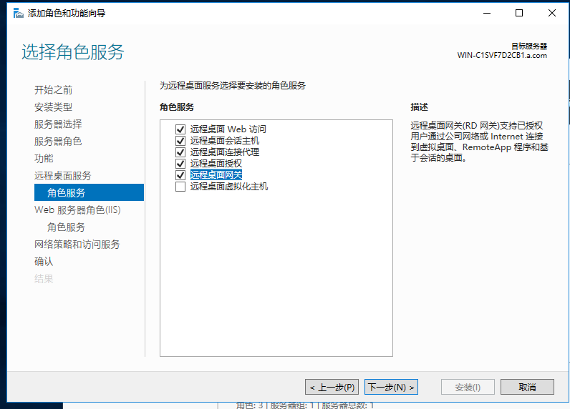Click 选择角色服务 page heading
The image size is (570, 409).
pyautogui.click(x=73, y=51)
